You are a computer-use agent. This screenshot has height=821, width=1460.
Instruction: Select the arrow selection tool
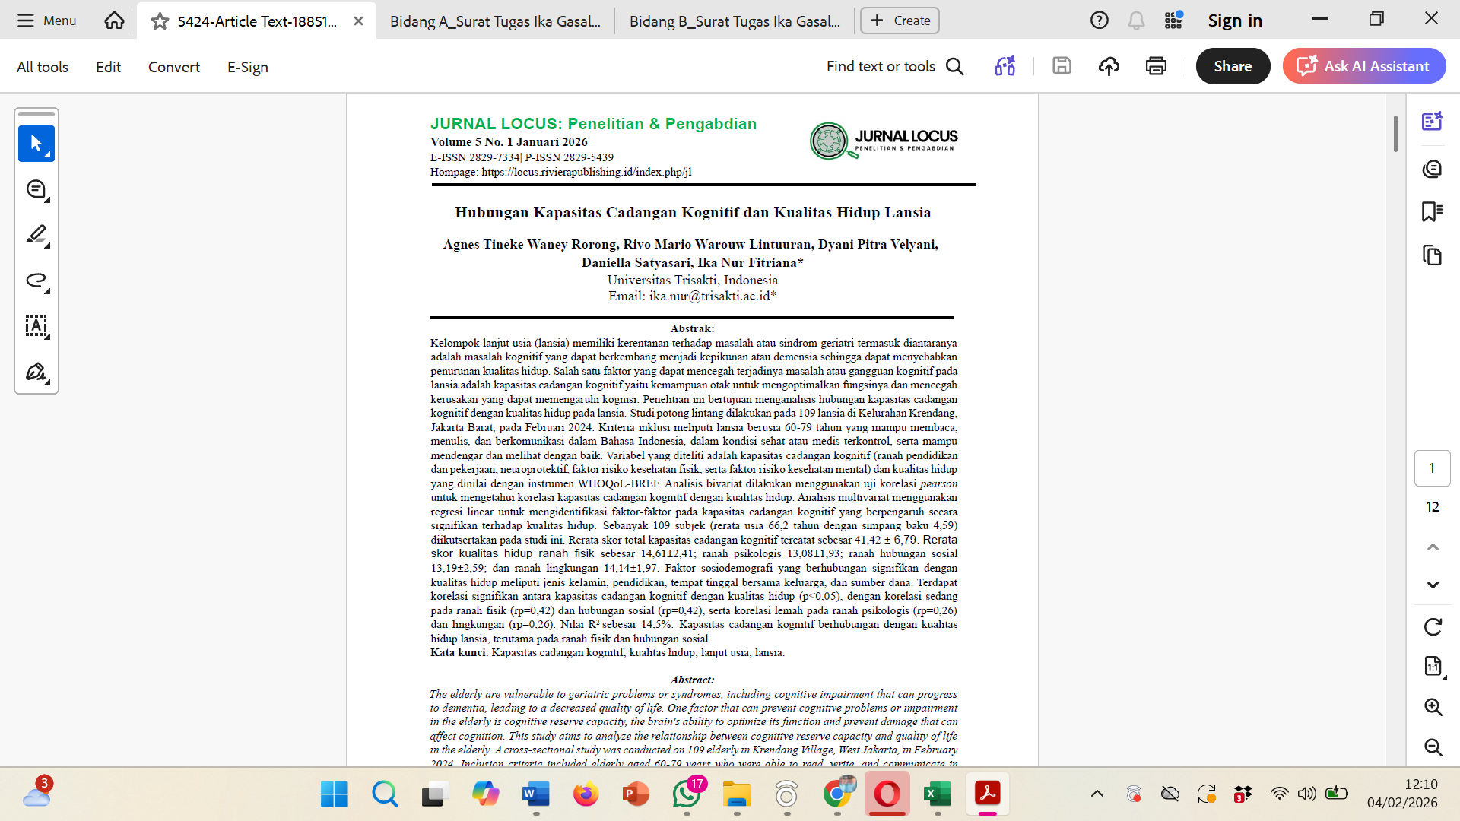pyautogui.click(x=36, y=143)
